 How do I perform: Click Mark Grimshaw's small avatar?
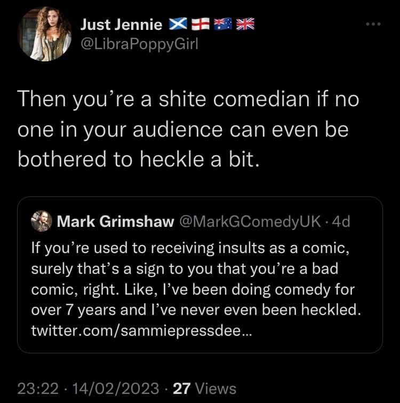[x=41, y=221]
